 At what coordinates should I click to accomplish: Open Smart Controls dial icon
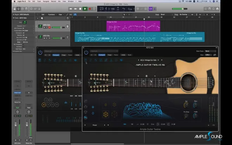coord(31,9)
